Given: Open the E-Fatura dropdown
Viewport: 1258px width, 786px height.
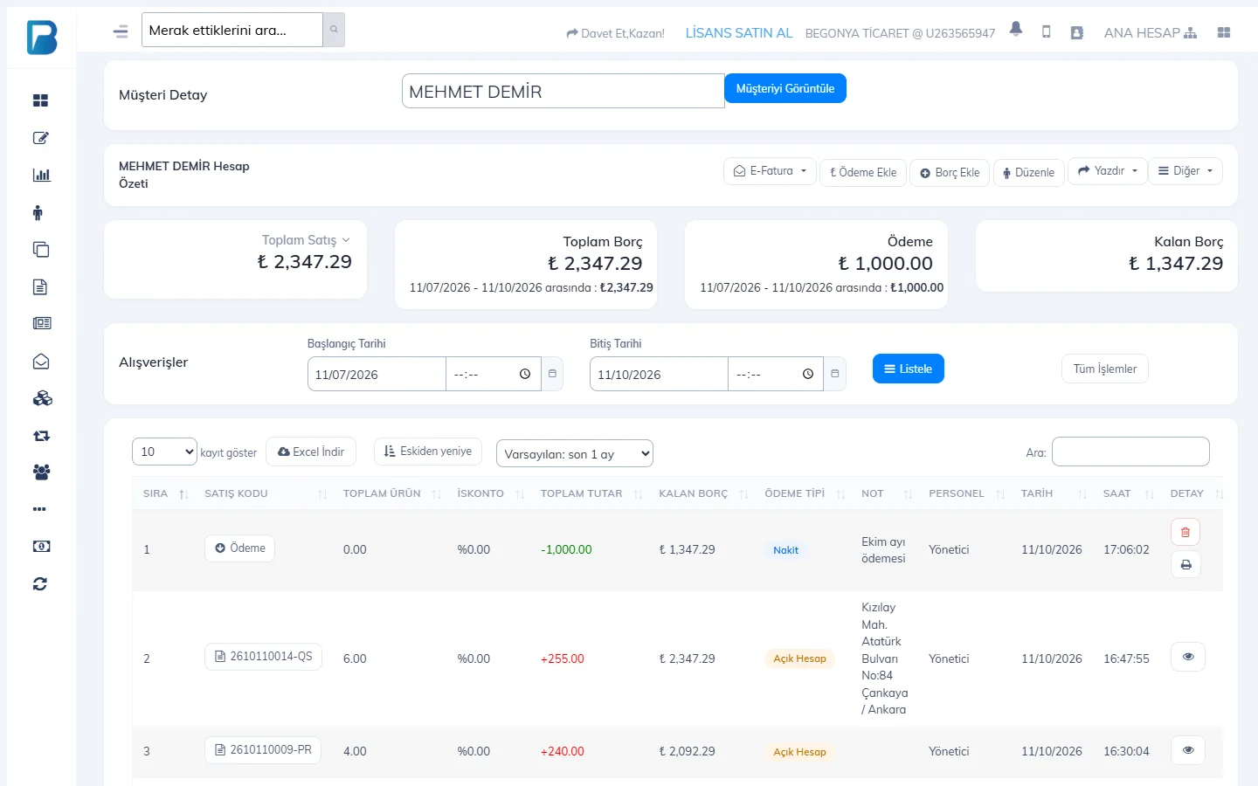Looking at the screenshot, I should (770, 171).
